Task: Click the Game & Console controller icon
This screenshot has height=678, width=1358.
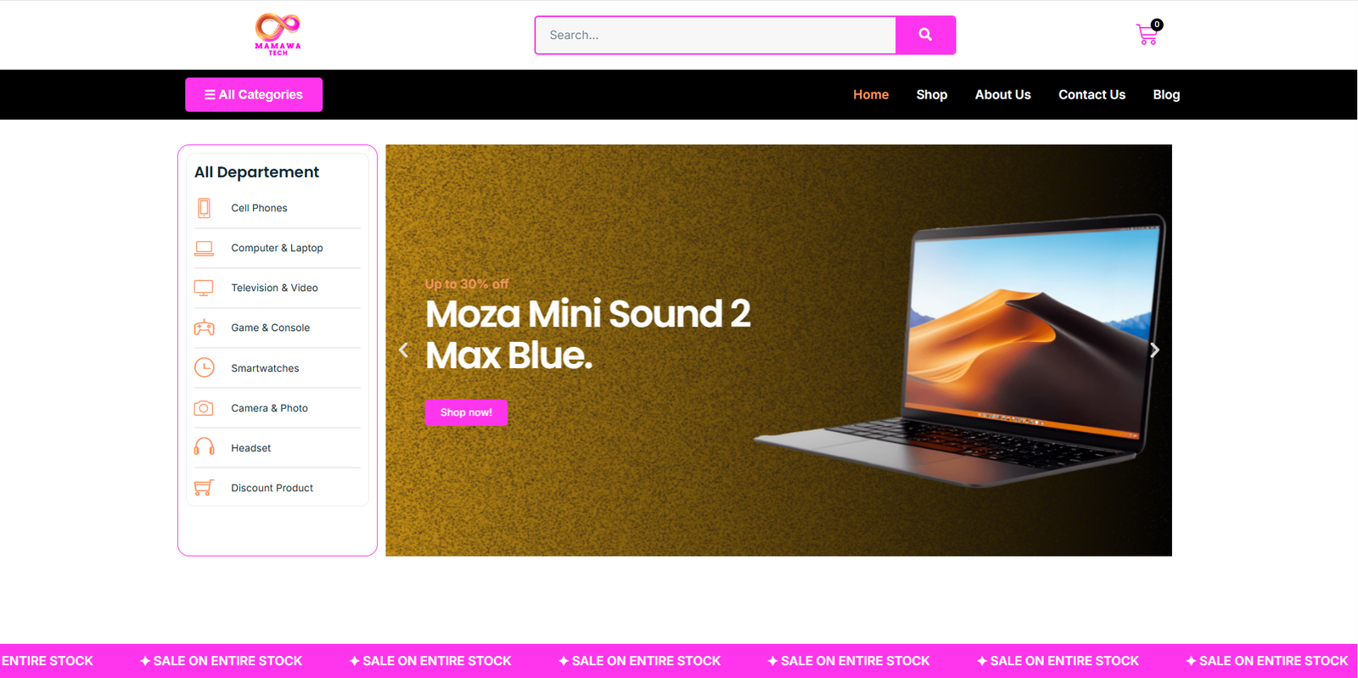Action: pos(204,328)
